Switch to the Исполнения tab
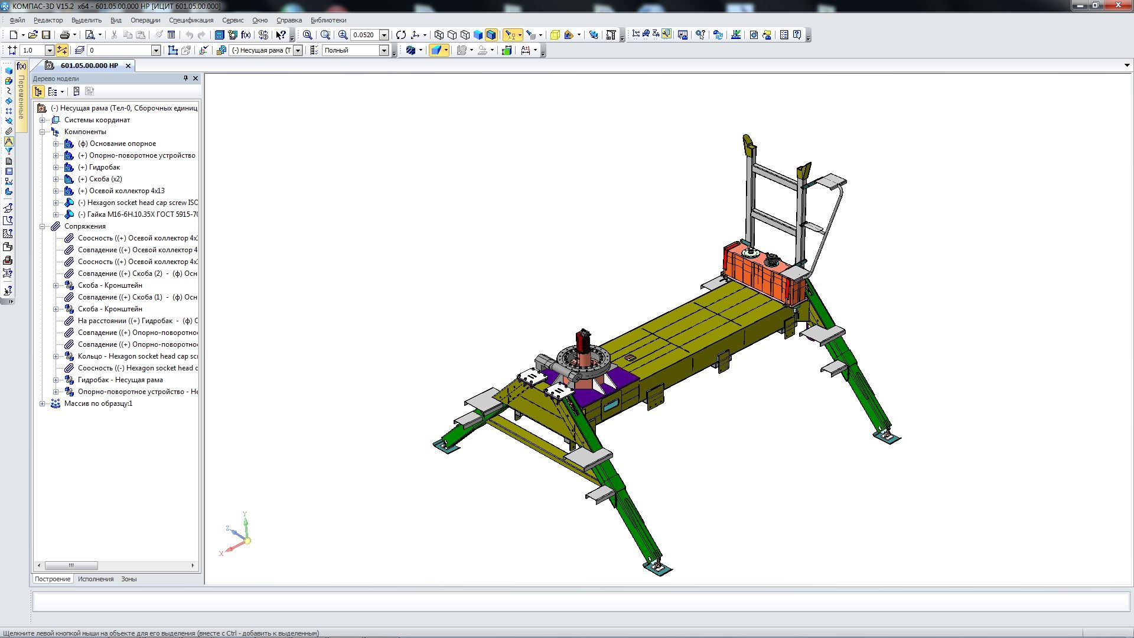Screen dimensions: 1134x638 pyautogui.click(x=95, y=579)
